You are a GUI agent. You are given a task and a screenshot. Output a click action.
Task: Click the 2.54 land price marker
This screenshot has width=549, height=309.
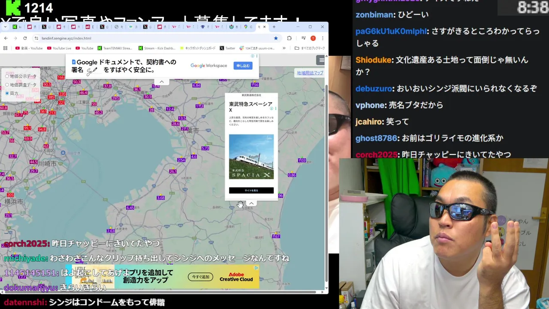(x=181, y=160)
